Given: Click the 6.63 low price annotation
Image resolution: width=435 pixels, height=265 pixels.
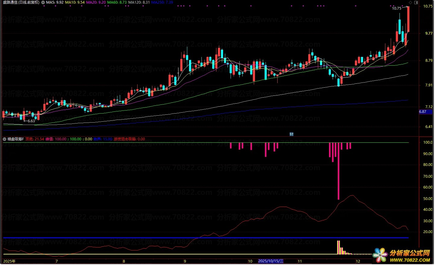Looking at the screenshot, I should pyautogui.click(x=31, y=121).
